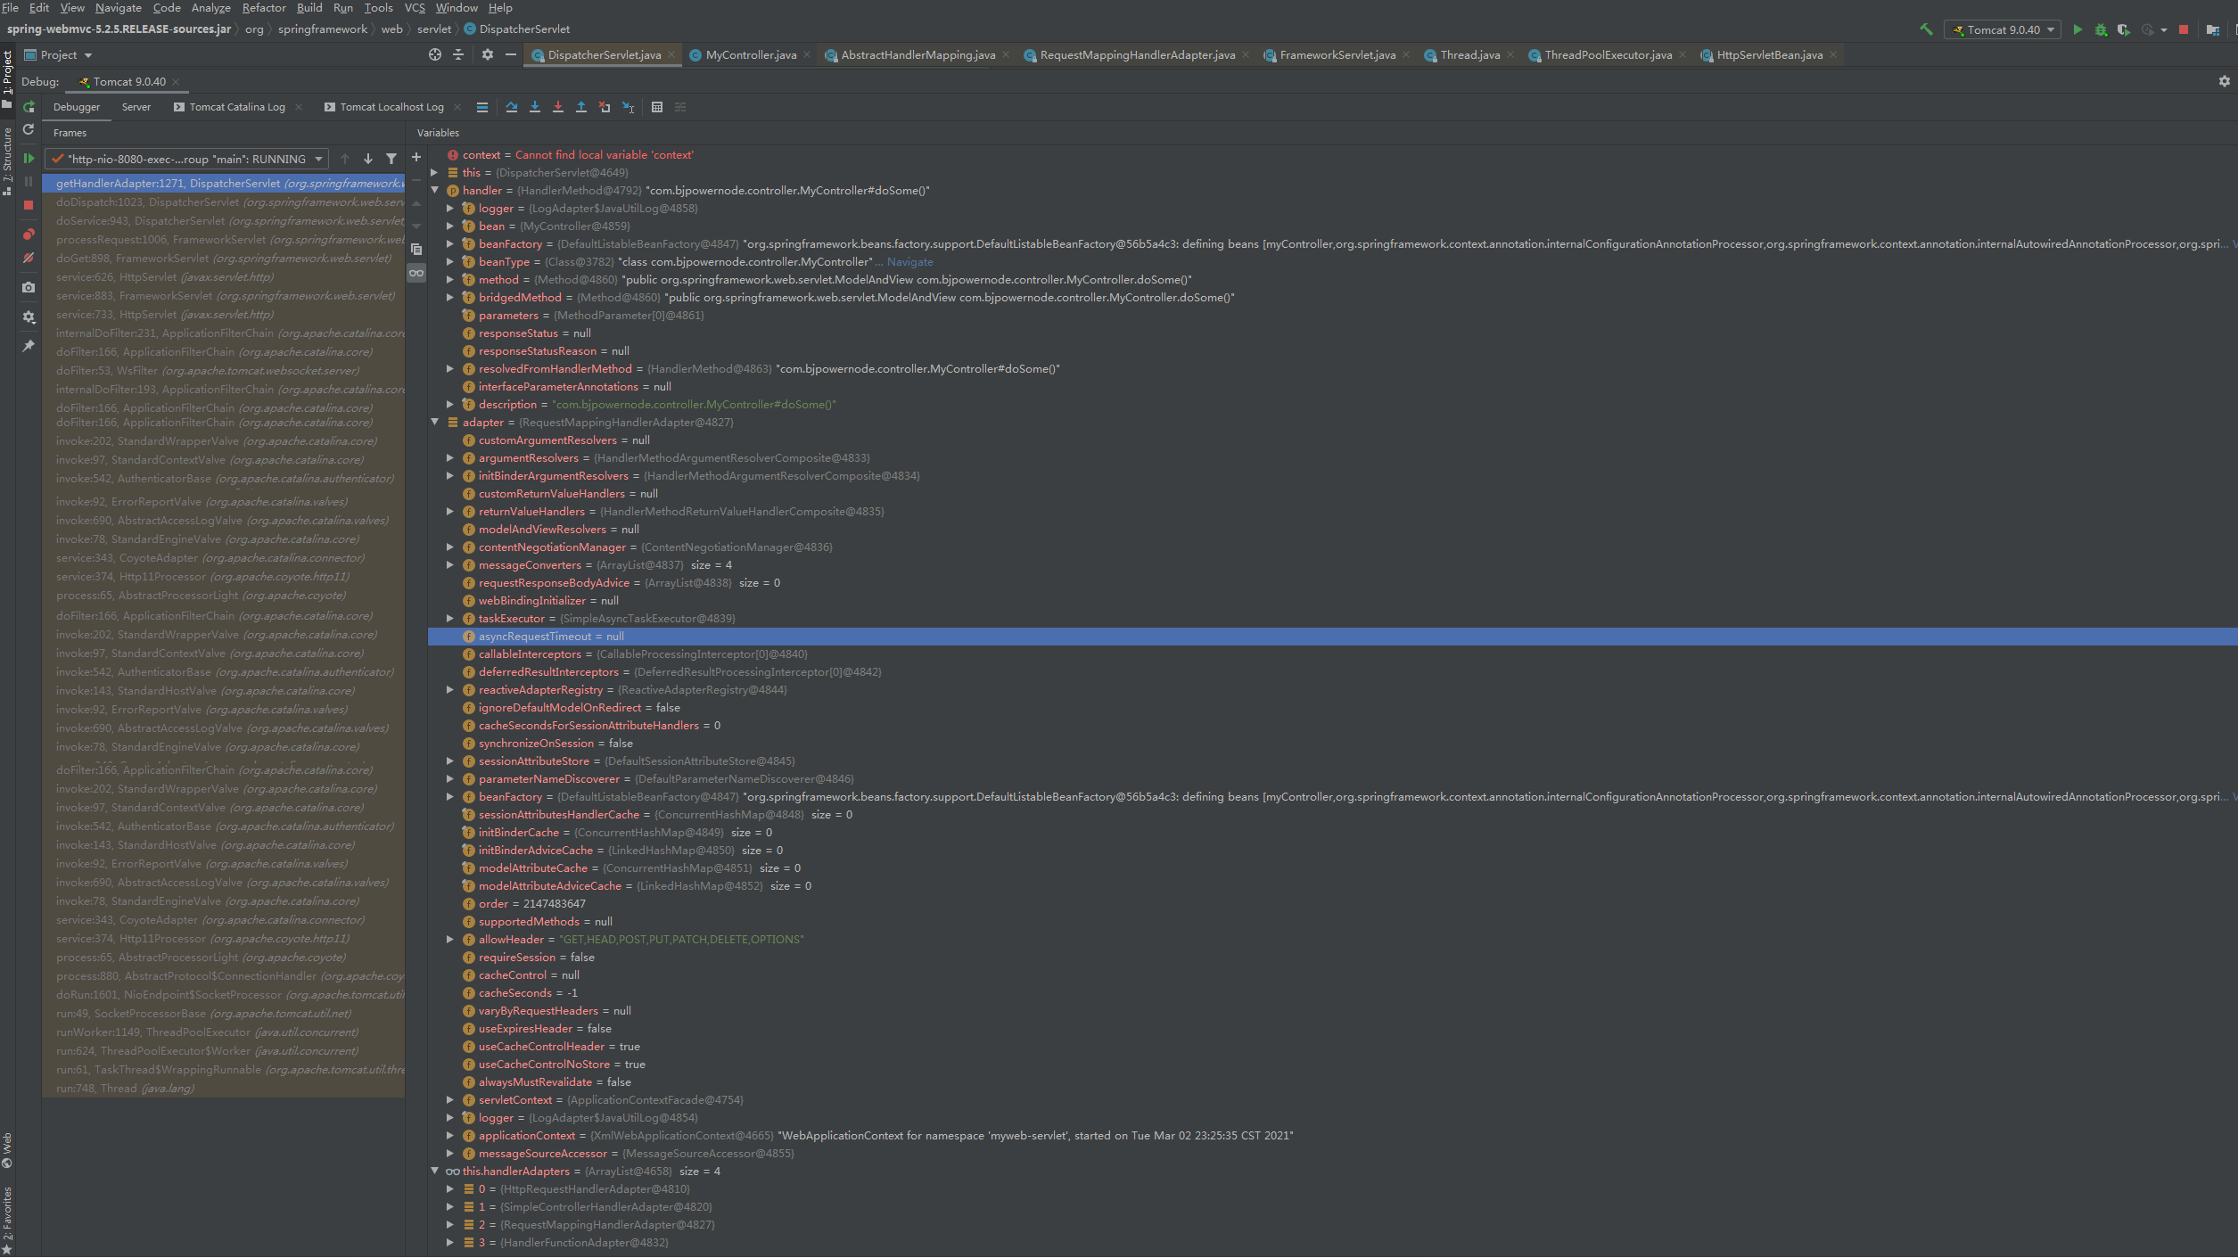Click locate-in-project crosshair icon

435,54
